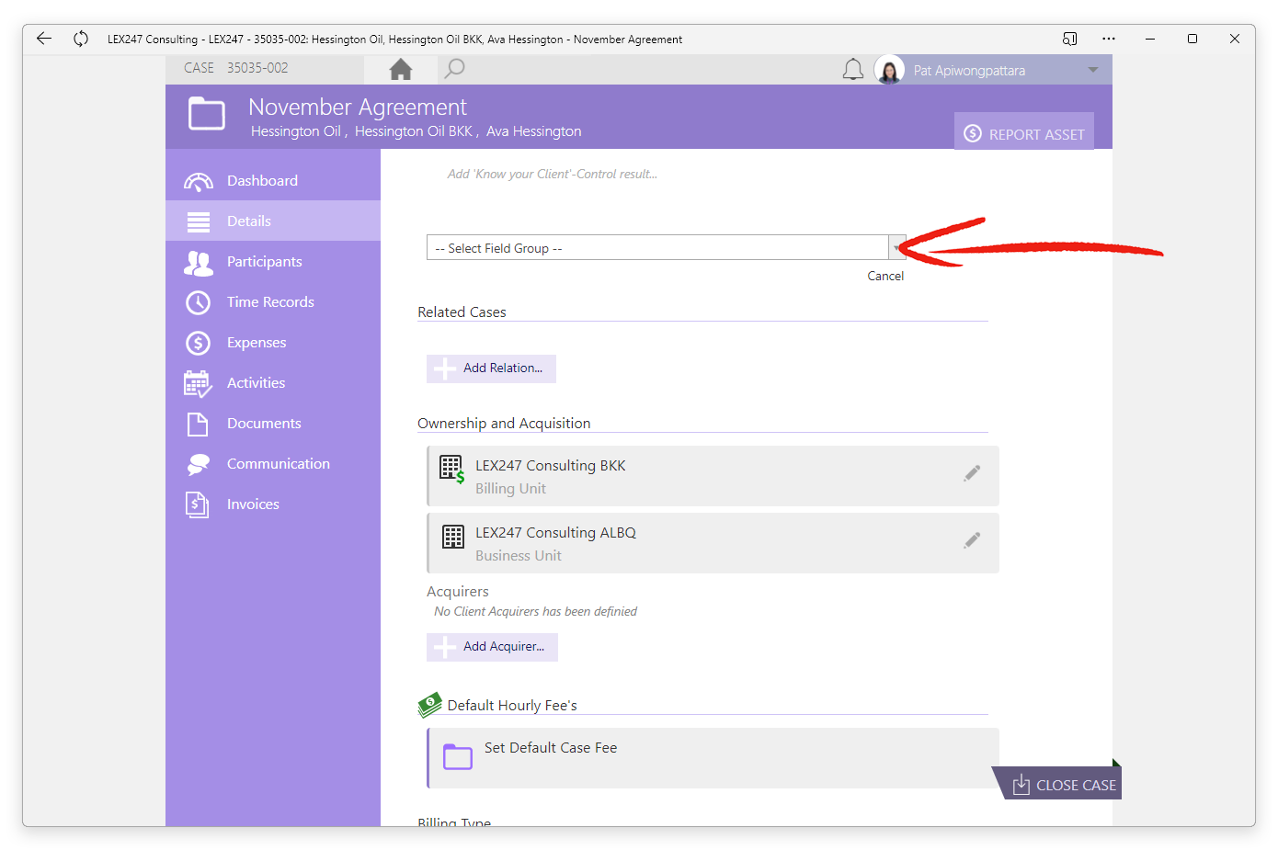
Task: Click the Default Hourly Fee's money icon
Action: tap(429, 705)
